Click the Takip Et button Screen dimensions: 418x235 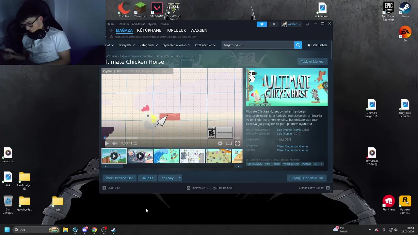(147, 178)
